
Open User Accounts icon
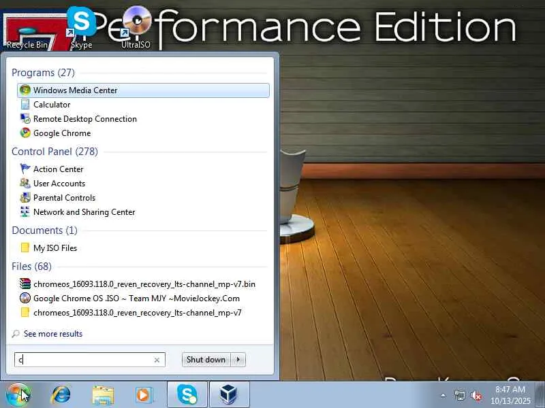[25, 183]
